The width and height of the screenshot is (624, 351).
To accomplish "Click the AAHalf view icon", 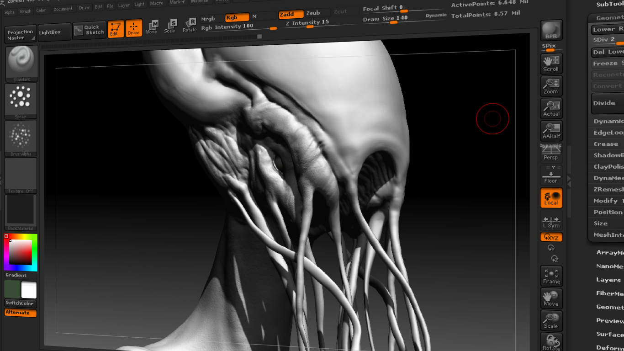I will 551,131.
